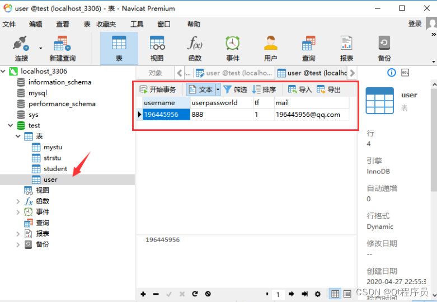Click the 排序 sort button
437x302 pixels.
[264, 89]
